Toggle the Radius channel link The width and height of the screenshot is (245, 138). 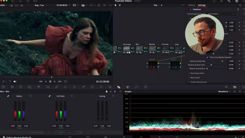pyautogui.click(x=8, y=96)
